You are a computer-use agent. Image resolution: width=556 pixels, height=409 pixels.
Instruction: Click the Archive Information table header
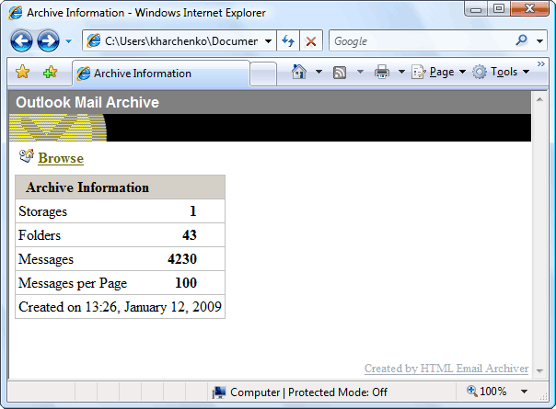coord(121,187)
